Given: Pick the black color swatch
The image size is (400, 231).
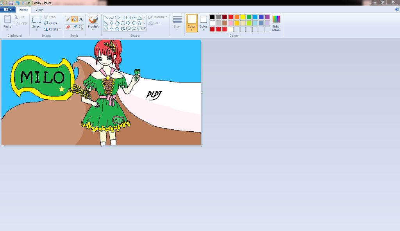Looking at the screenshot, I should pos(212,17).
